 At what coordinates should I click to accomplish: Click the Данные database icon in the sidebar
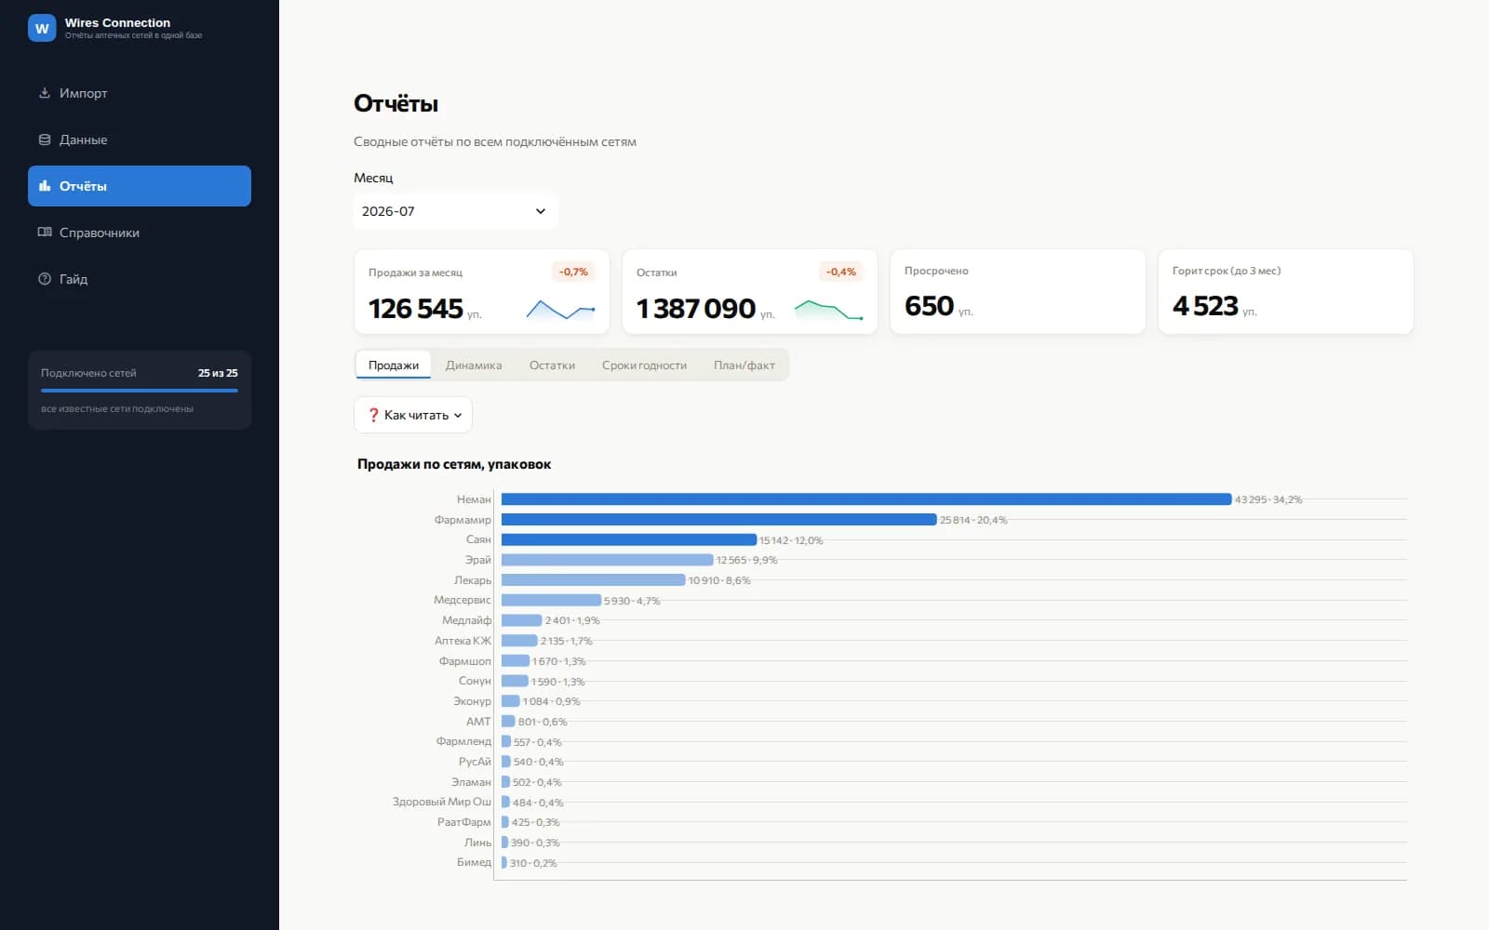pyautogui.click(x=44, y=139)
